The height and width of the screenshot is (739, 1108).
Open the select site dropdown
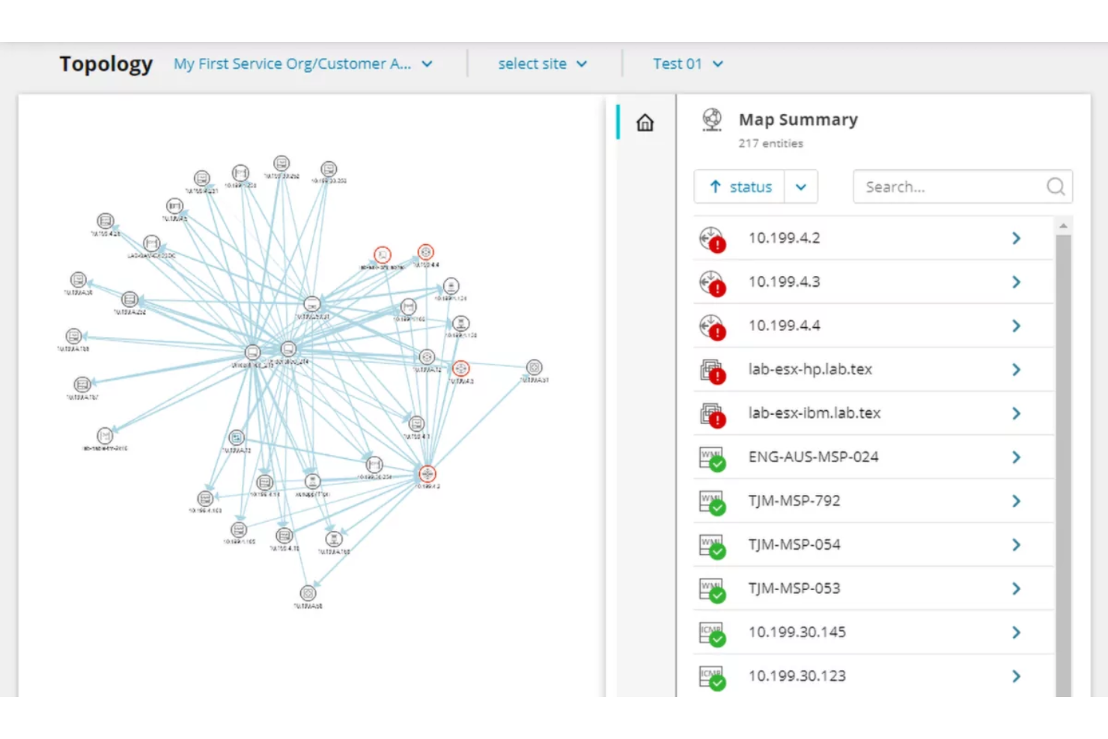coord(543,64)
